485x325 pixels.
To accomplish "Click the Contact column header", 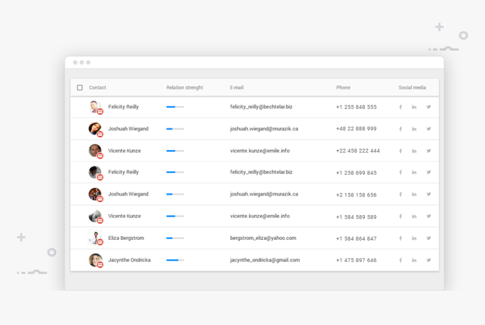I will tap(97, 88).
